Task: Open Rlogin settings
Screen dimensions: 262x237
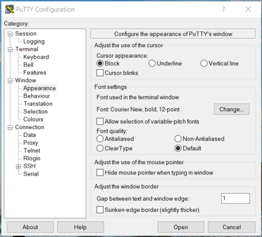Action: (32, 158)
